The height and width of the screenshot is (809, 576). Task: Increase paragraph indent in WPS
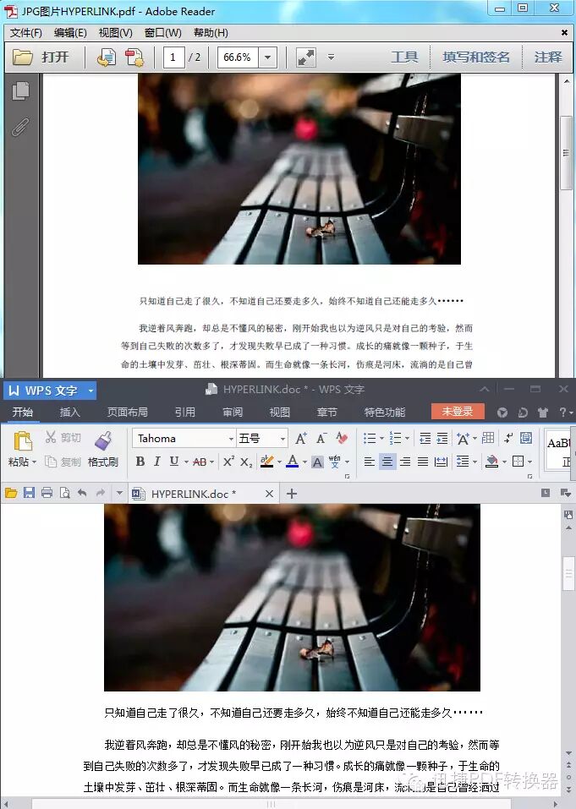[442, 439]
